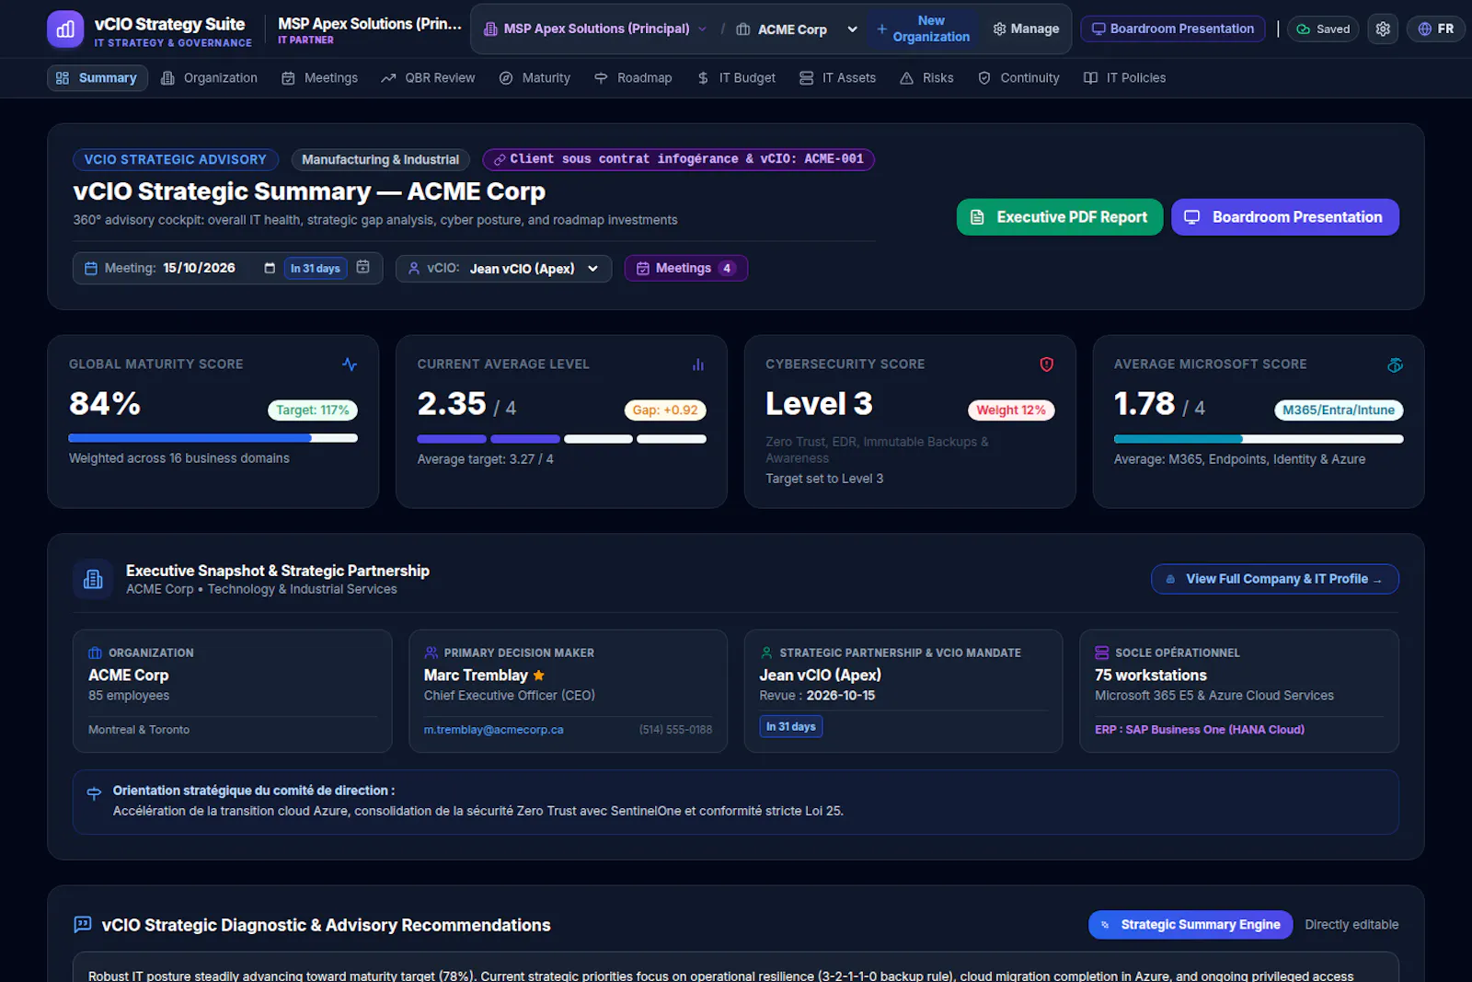Image resolution: width=1472 pixels, height=982 pixels.
Task: Click the Manage button
Action: 1026,29
